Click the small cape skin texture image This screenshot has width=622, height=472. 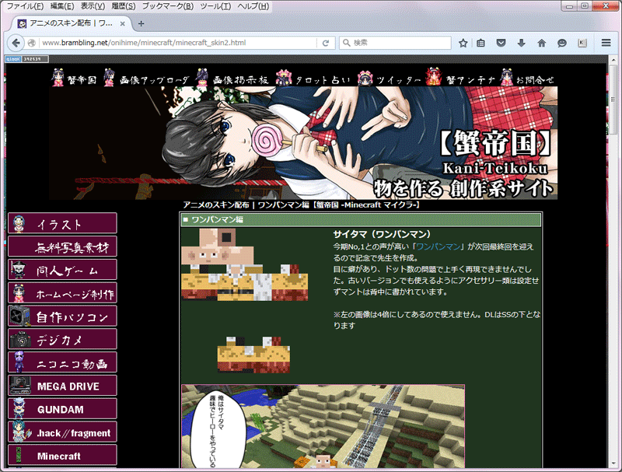[x=254, y=355]
